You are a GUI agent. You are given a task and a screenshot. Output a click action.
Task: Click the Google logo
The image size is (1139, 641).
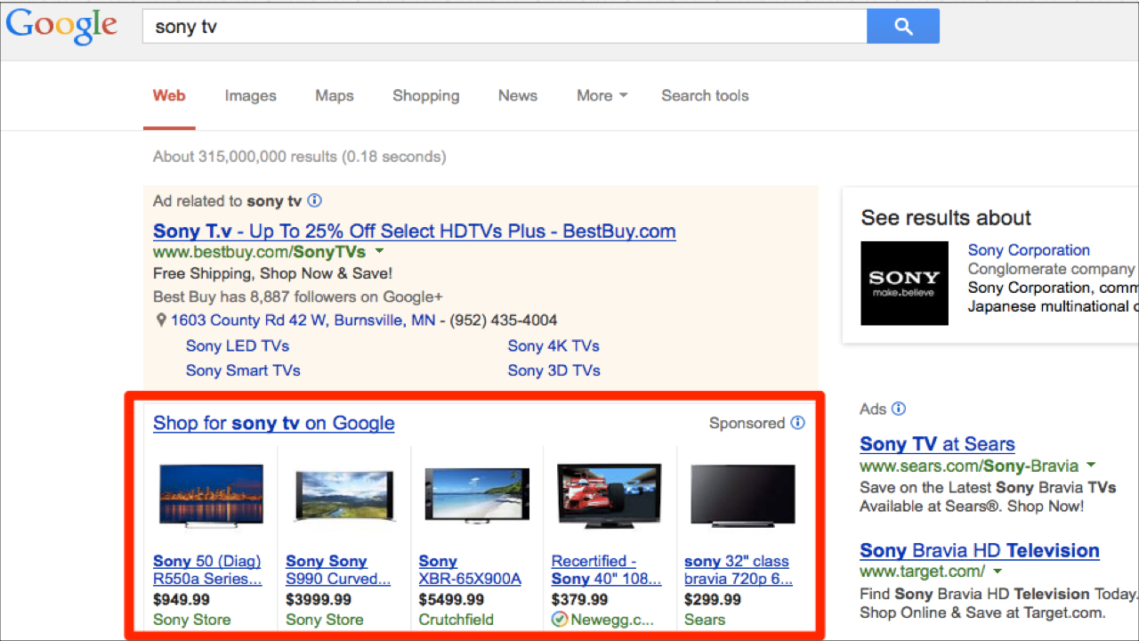click(x=61, y=27)
